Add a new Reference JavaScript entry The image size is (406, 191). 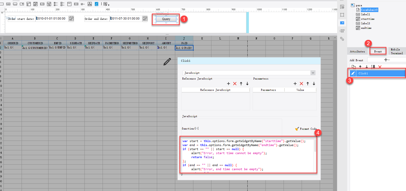tap(228, 84)
